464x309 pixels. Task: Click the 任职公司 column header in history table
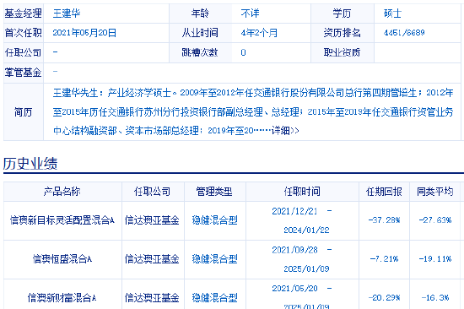tap(153, 192)
